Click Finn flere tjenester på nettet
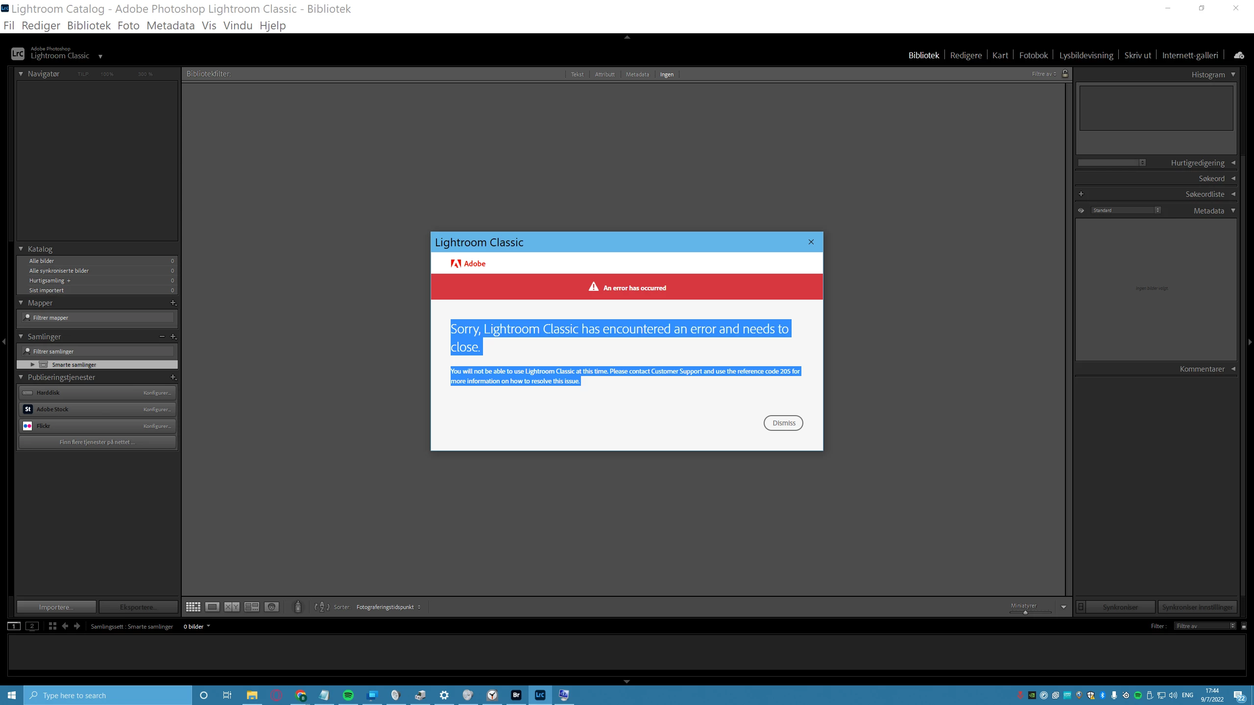The image size is (1254, 705). click(x=97, y=442)
